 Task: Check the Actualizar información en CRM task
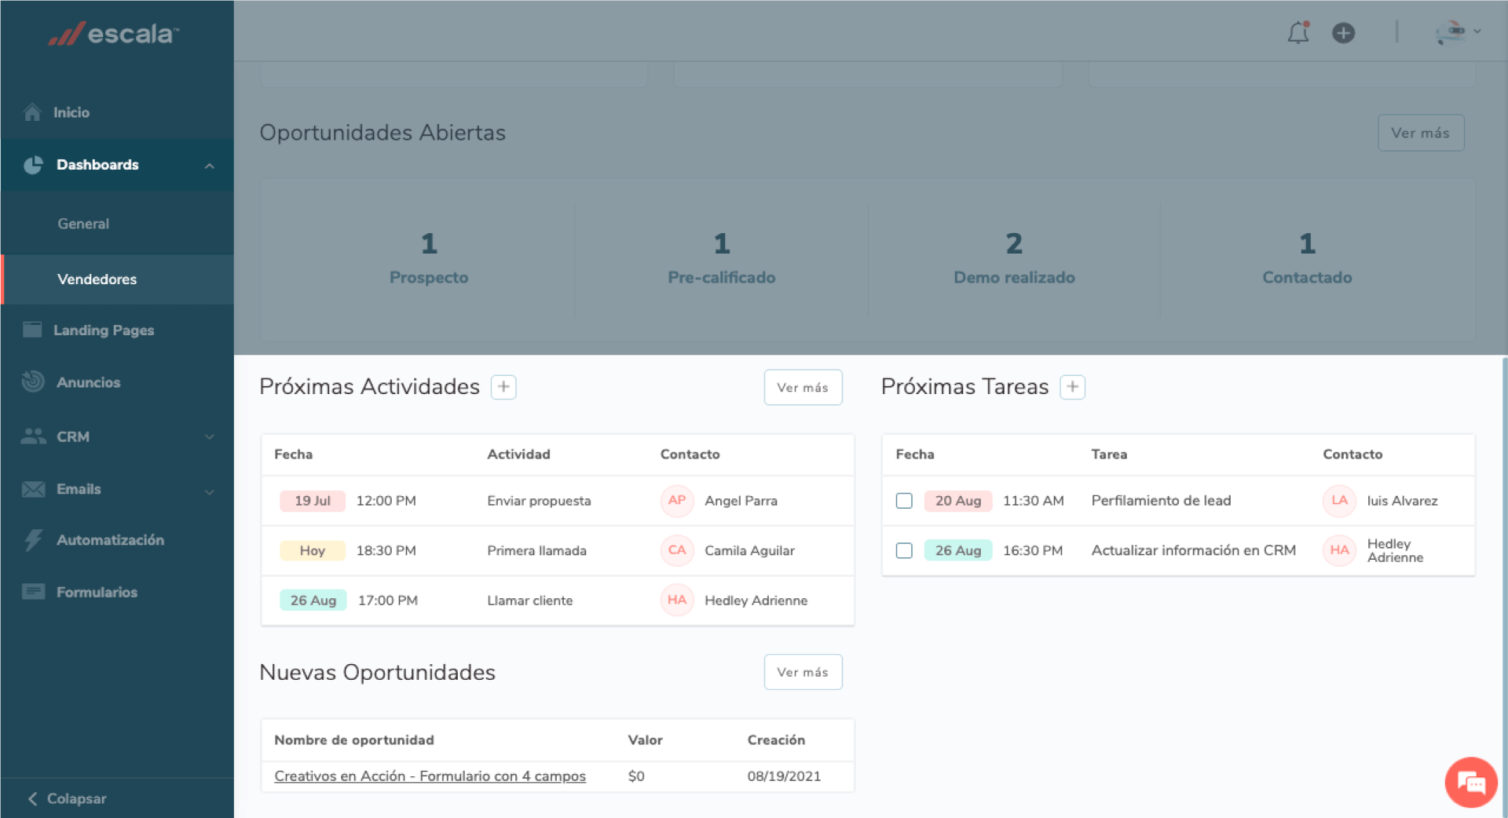(x=904, y=550)
